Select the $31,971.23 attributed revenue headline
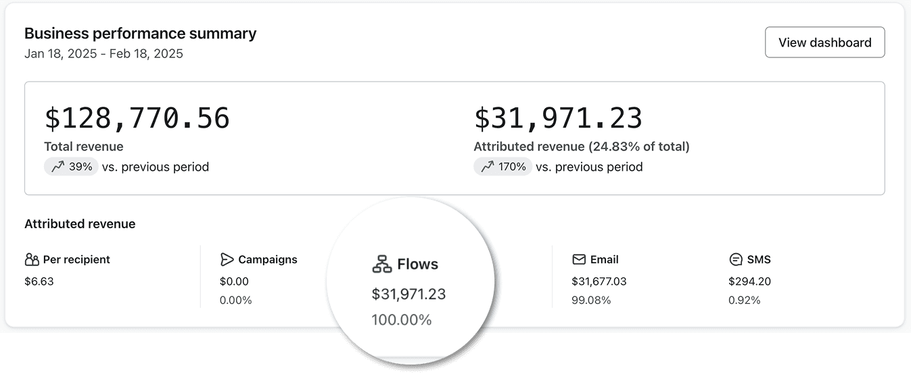This screenshot has width=911, height=374. coord(558,118)
